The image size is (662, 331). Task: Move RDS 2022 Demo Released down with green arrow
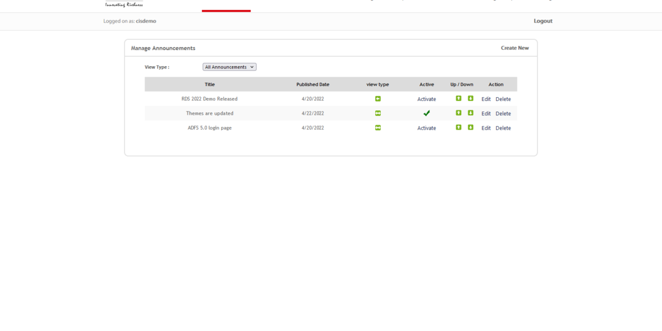[471, 99]
